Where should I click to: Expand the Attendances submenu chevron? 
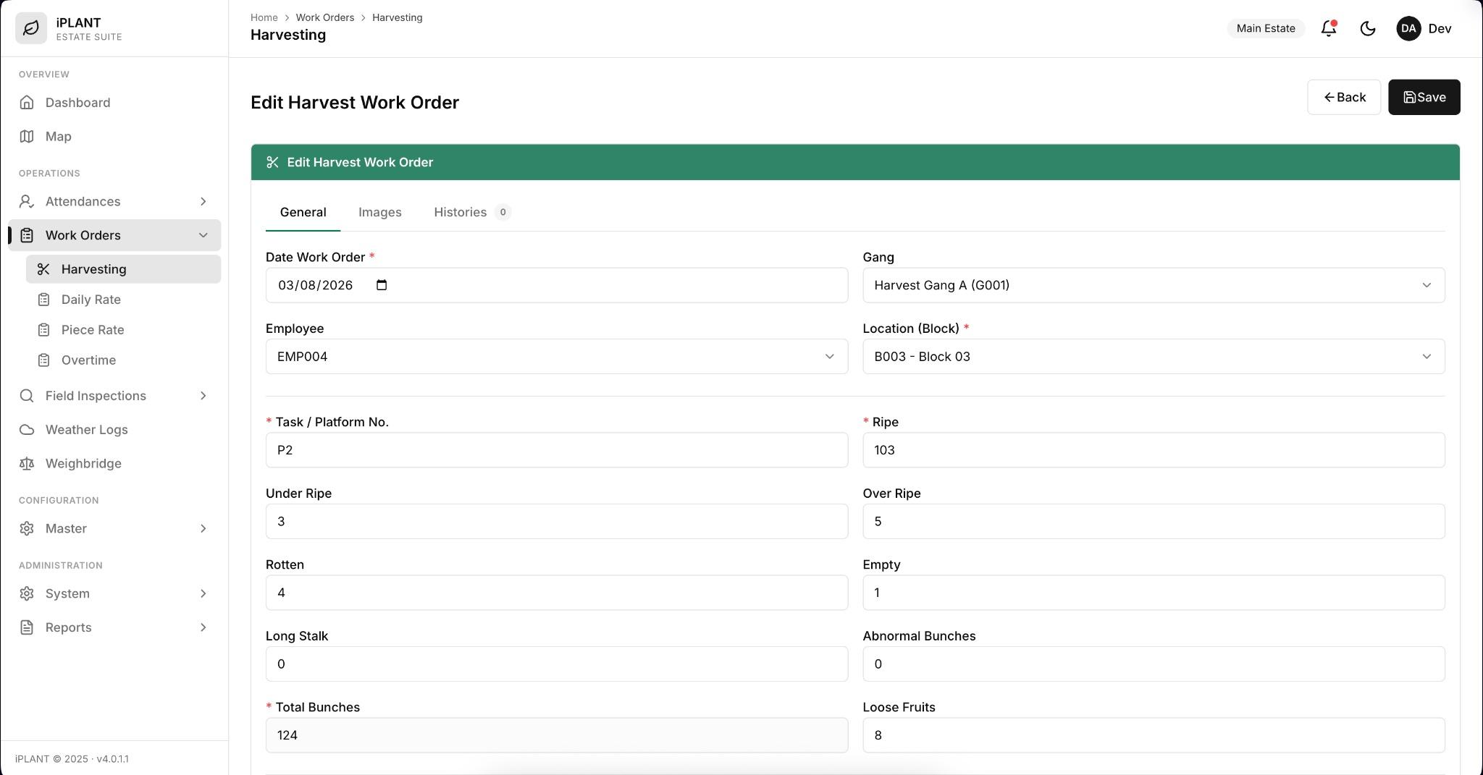pyautogui.click(x=203, y=201)
